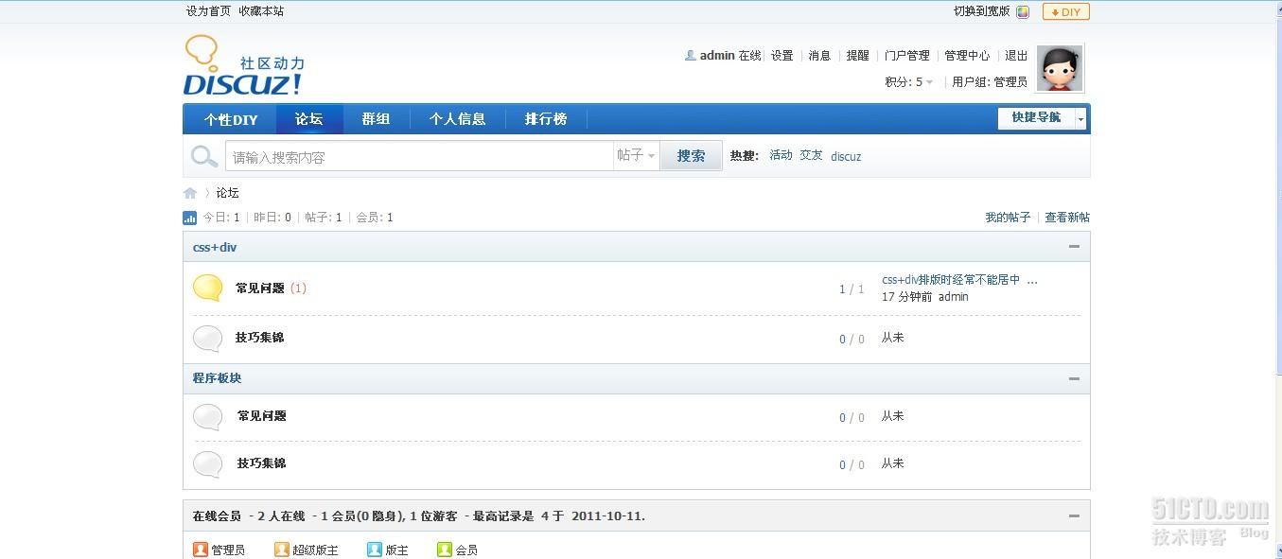The image size is (1282, 559).
Task: Click 论坛 in the breadcrumb
Action: [x=227, y=193]
